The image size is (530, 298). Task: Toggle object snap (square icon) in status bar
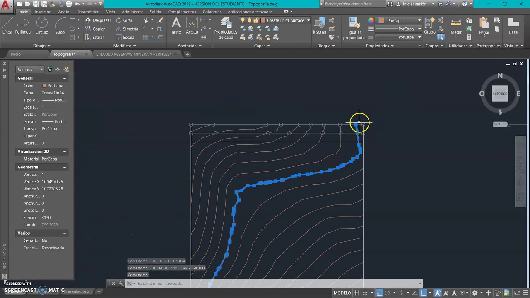423,293
